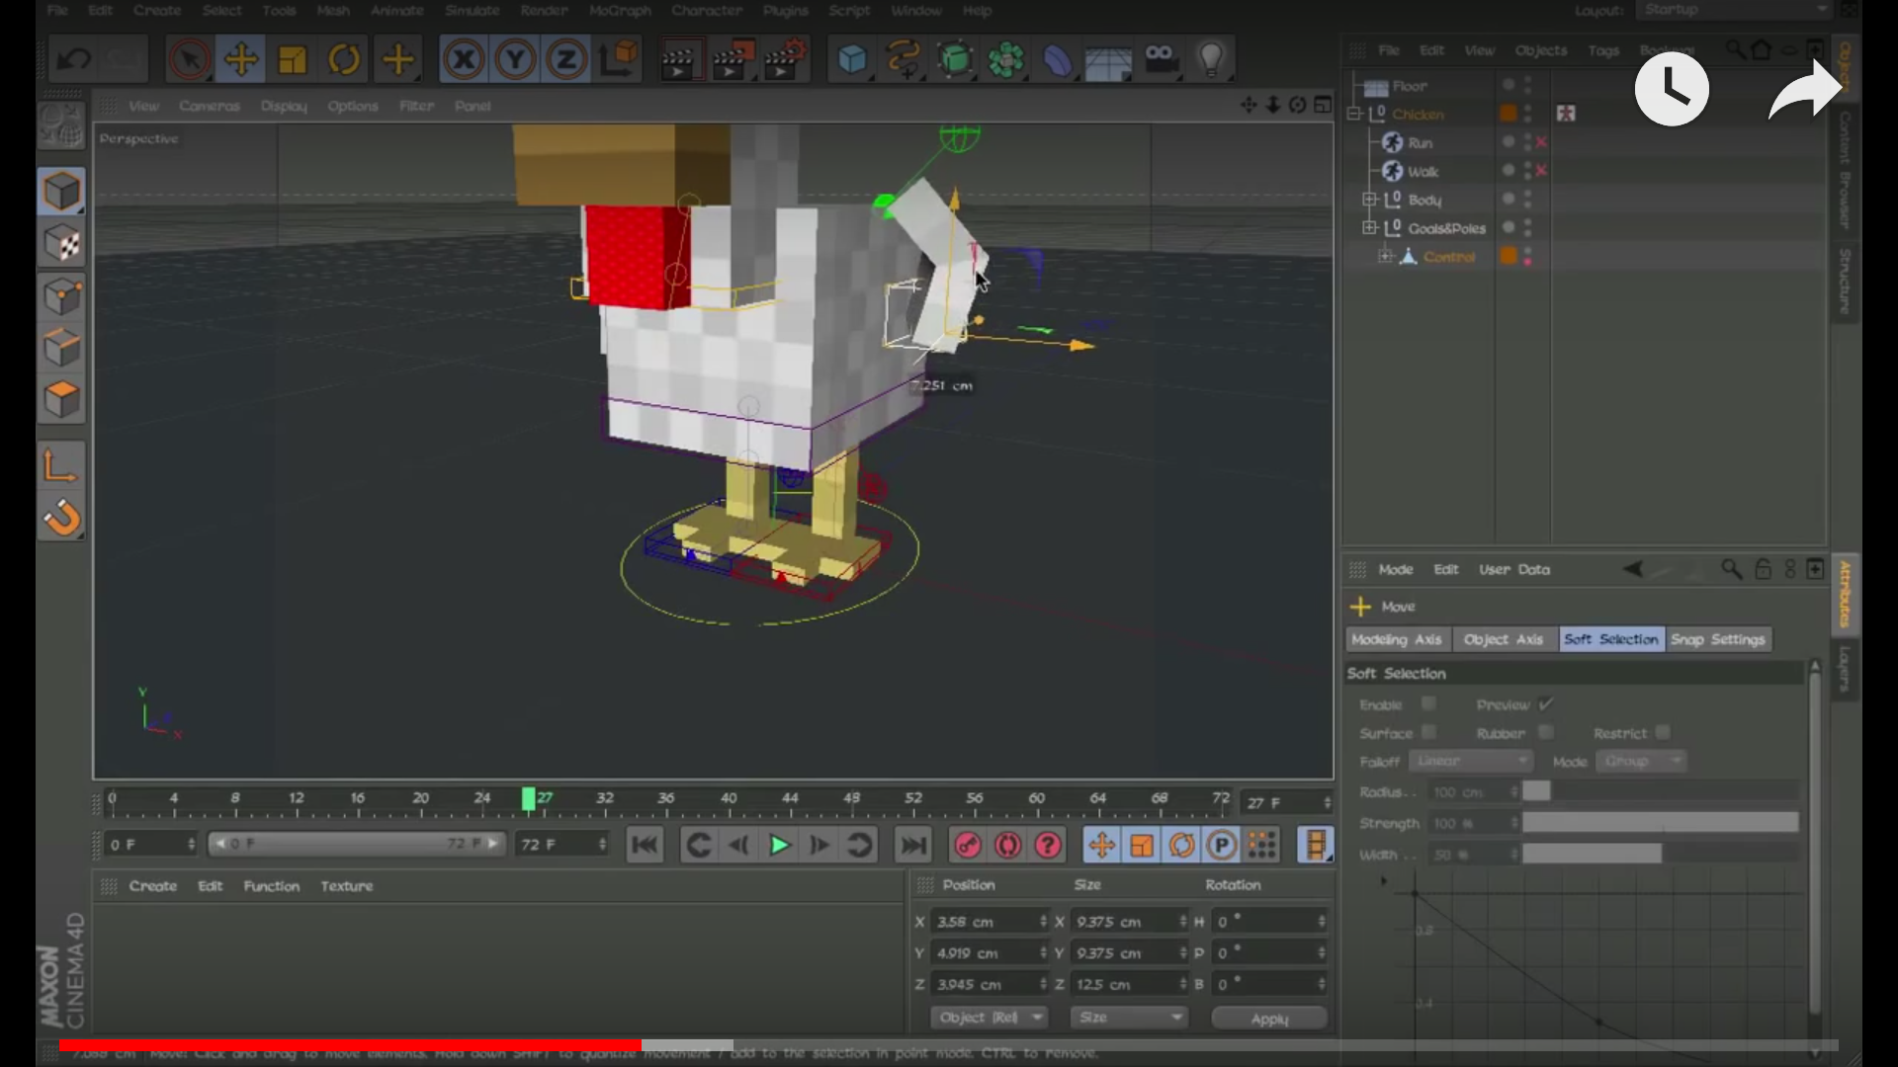This screenshot has height=1067, width=1898.
Task: Expand the Body null object
Action: click(1369, 200)
